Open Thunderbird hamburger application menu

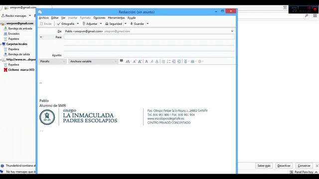(315, 15)
